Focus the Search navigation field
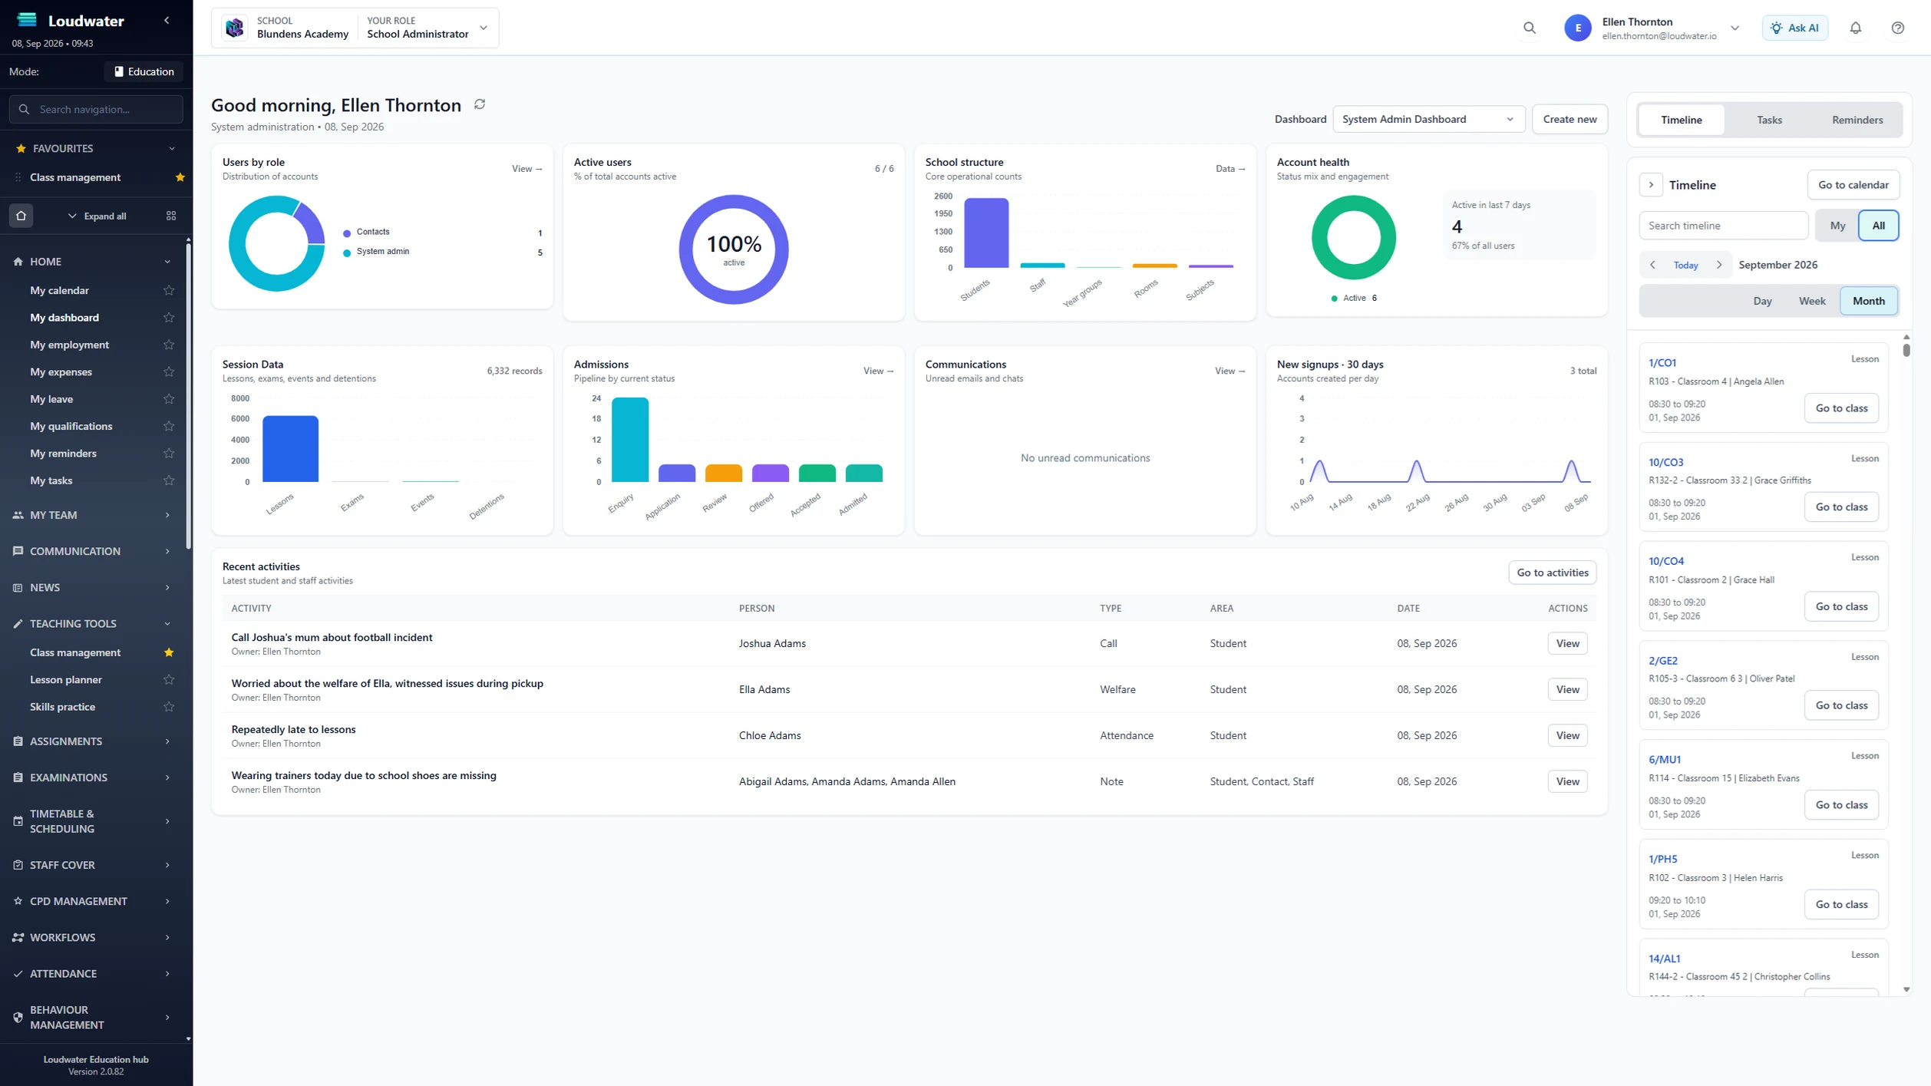Screen dimensions: 1931x1086 tap(96, 110)
